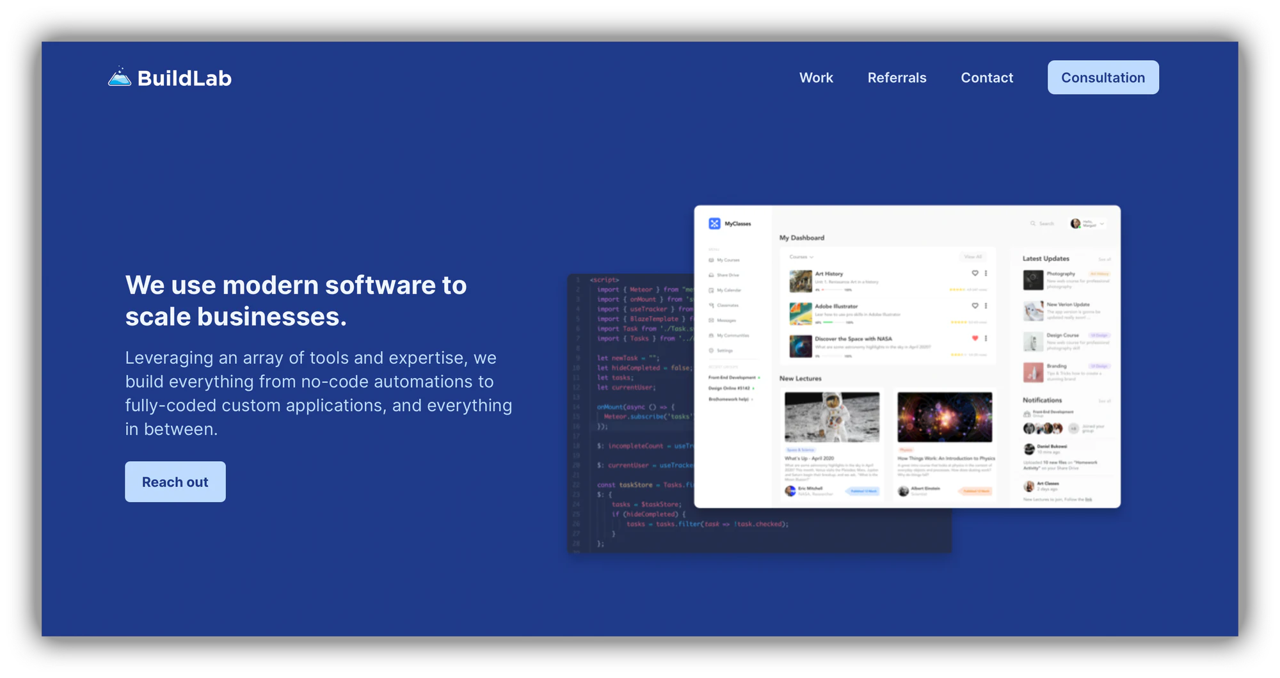
Task: Select My Calendar in mockup sidebar
Action: click(x=724, y=290)
